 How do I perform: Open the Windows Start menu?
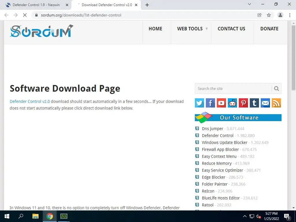7,216
